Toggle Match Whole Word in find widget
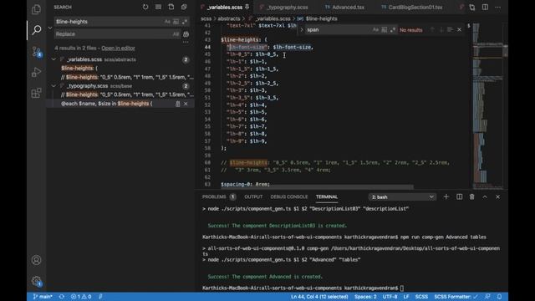This screenshot has width=535, height=301. [385, 30]
